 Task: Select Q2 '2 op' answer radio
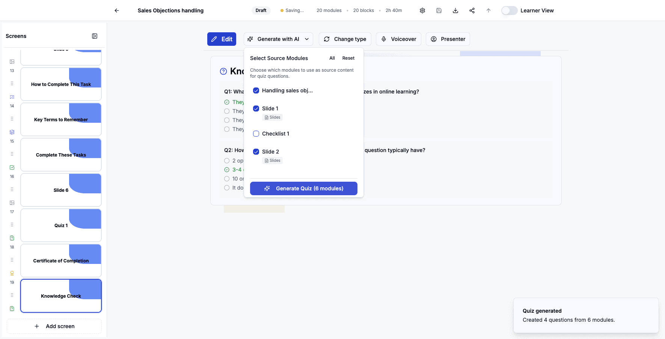tap(227, 161)
